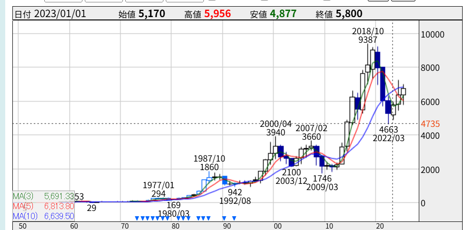Click the orange 4735 price indicator on axis

(x=430, y=124)
